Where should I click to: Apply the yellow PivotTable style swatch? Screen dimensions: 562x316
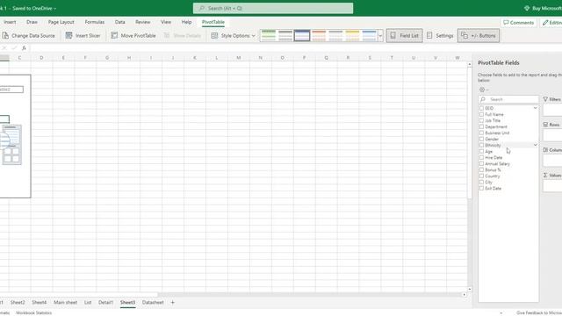[352, 35]
